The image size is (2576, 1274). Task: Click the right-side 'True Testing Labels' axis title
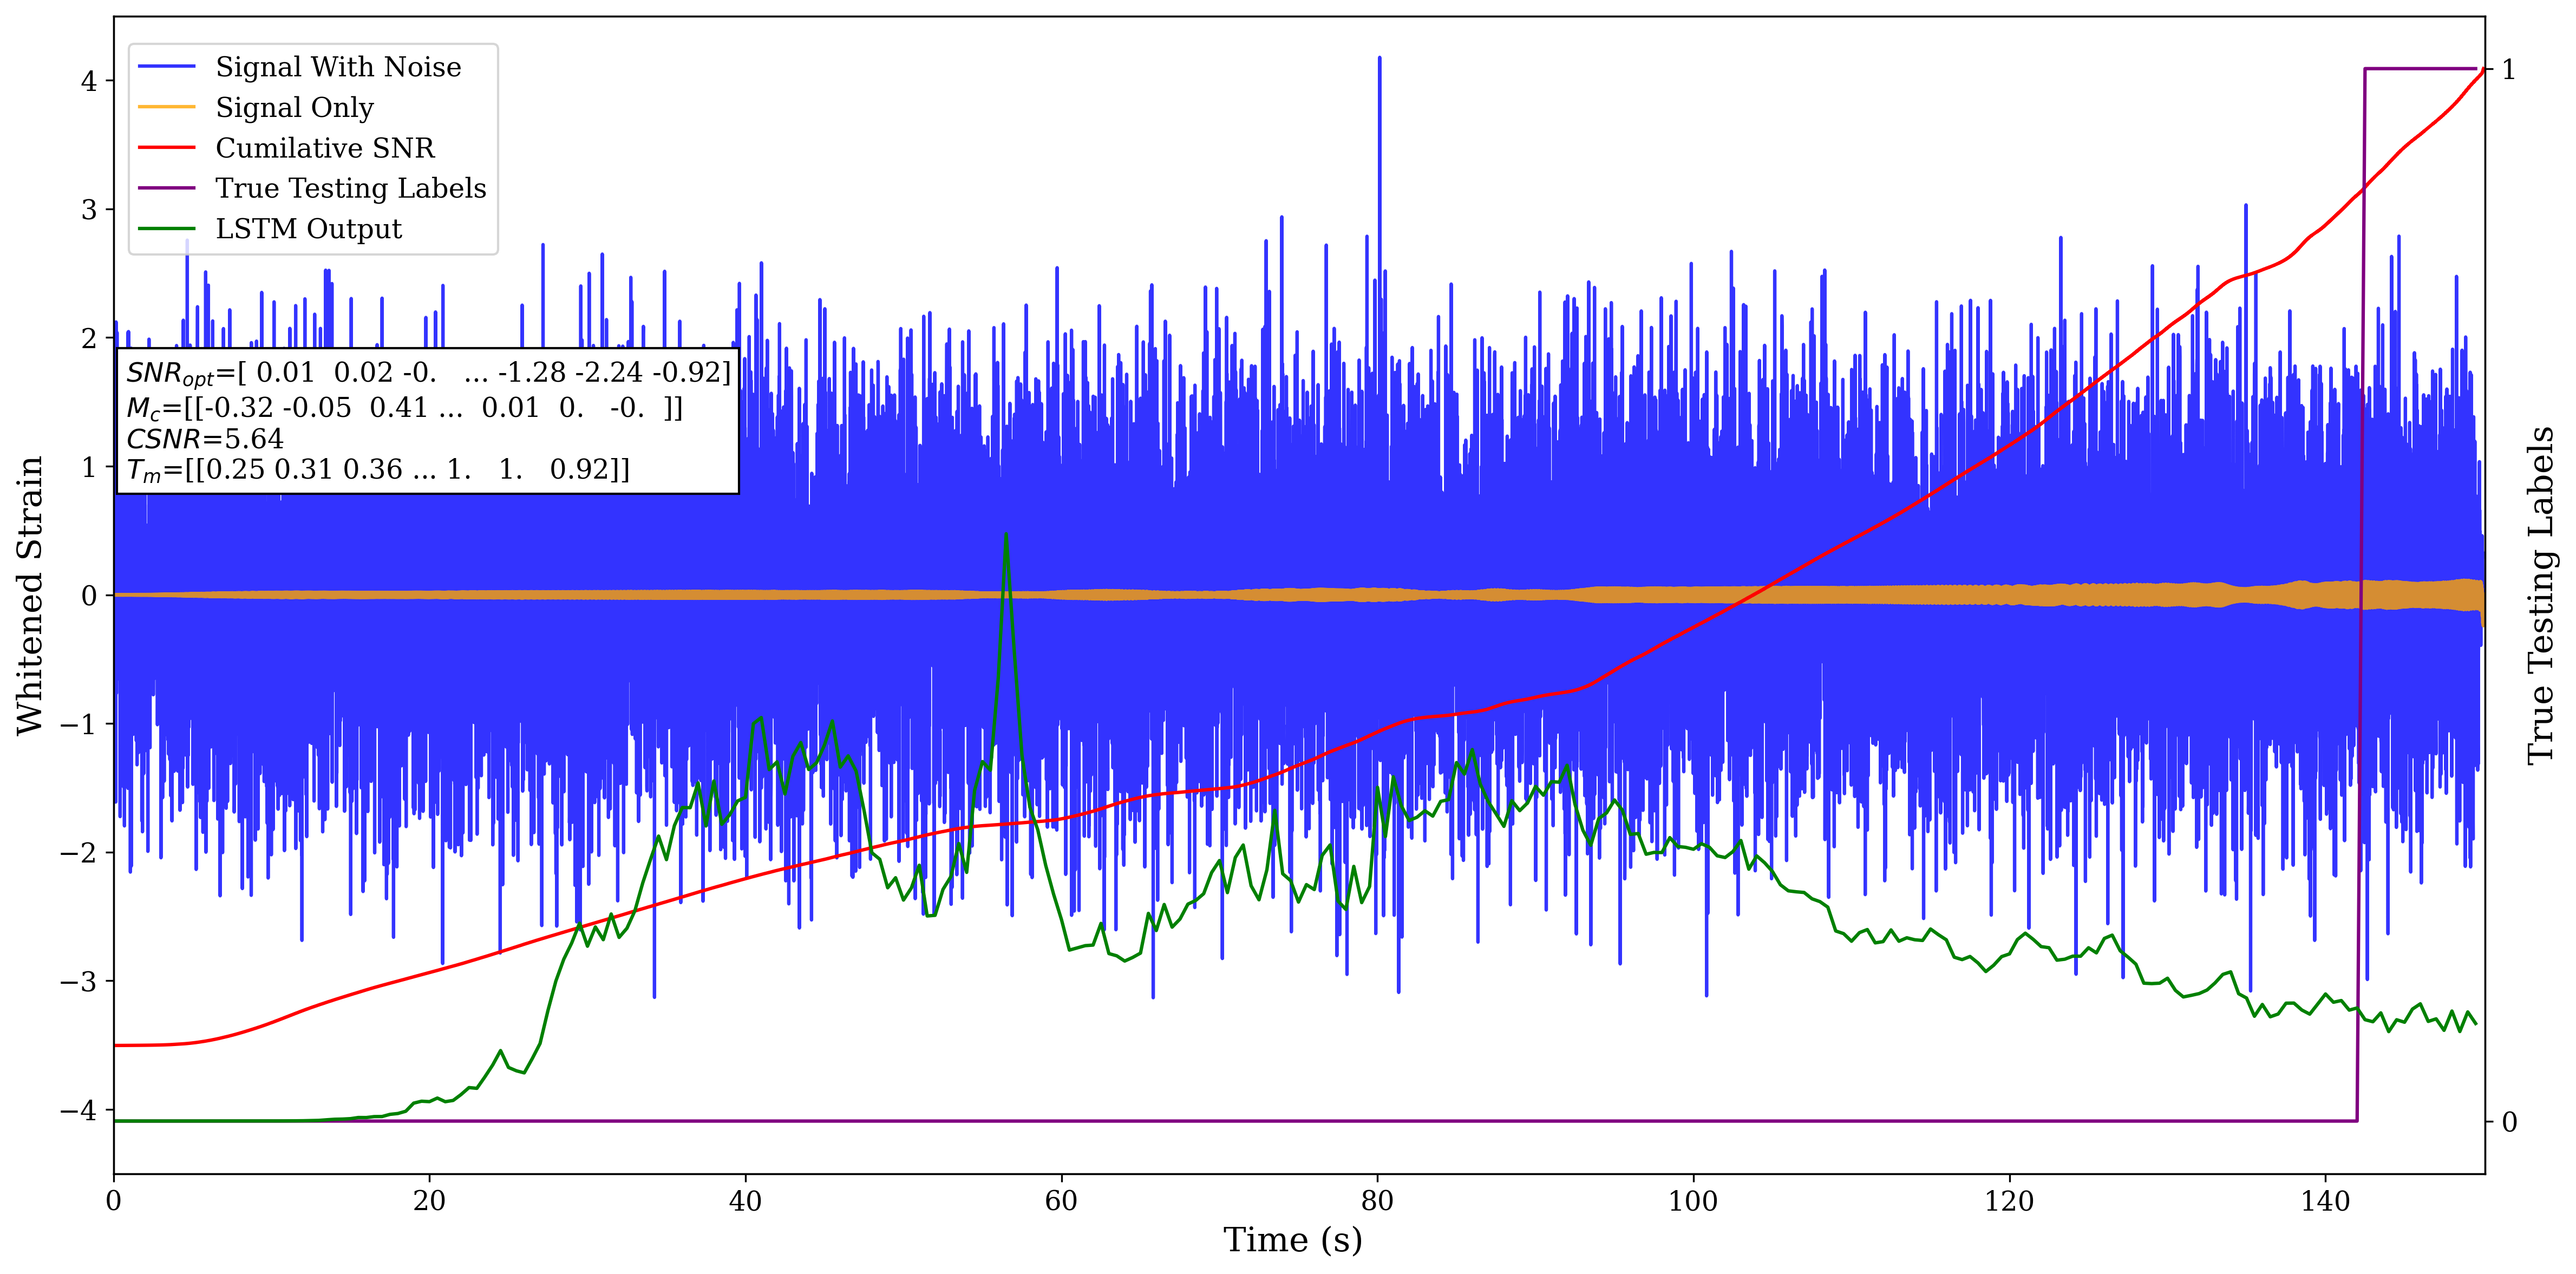point(2541,595)
